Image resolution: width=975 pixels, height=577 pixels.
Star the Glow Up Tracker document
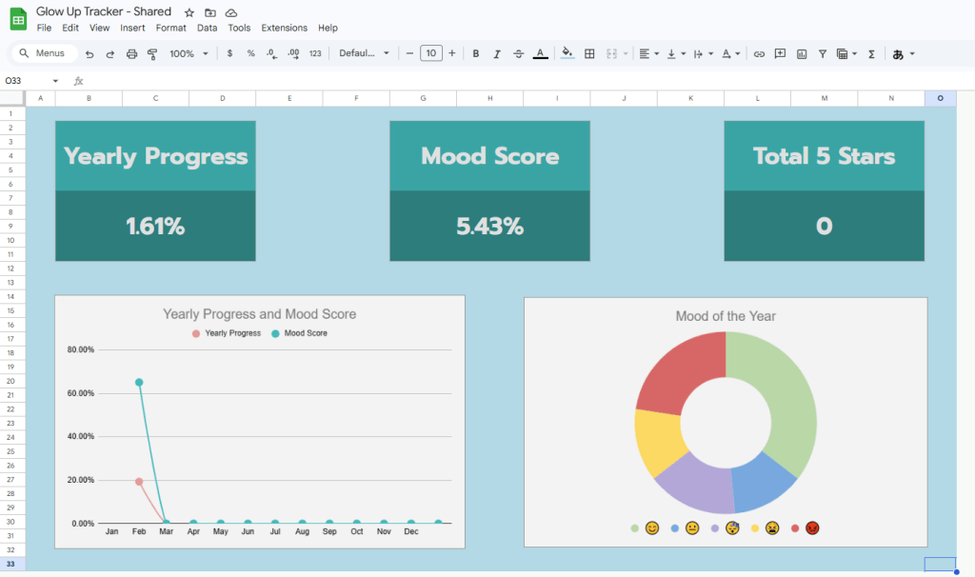(x=189, y=12)
